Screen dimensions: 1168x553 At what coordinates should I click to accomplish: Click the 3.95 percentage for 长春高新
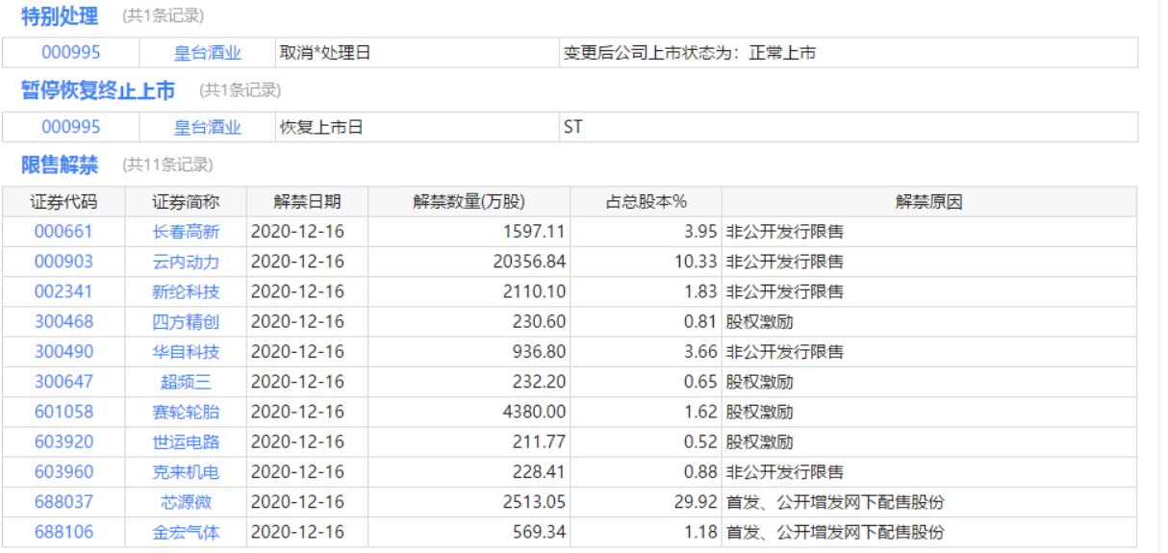click(x=699, y=232)
